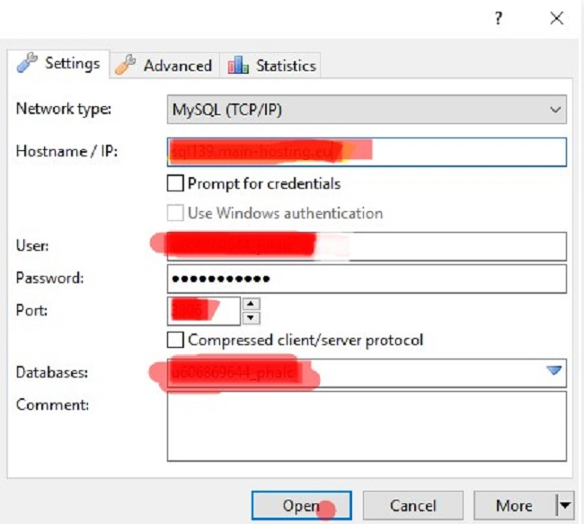Close the session dialog window
The height and width of the screenshot is (524, 584).
click(x=557, y=19)
